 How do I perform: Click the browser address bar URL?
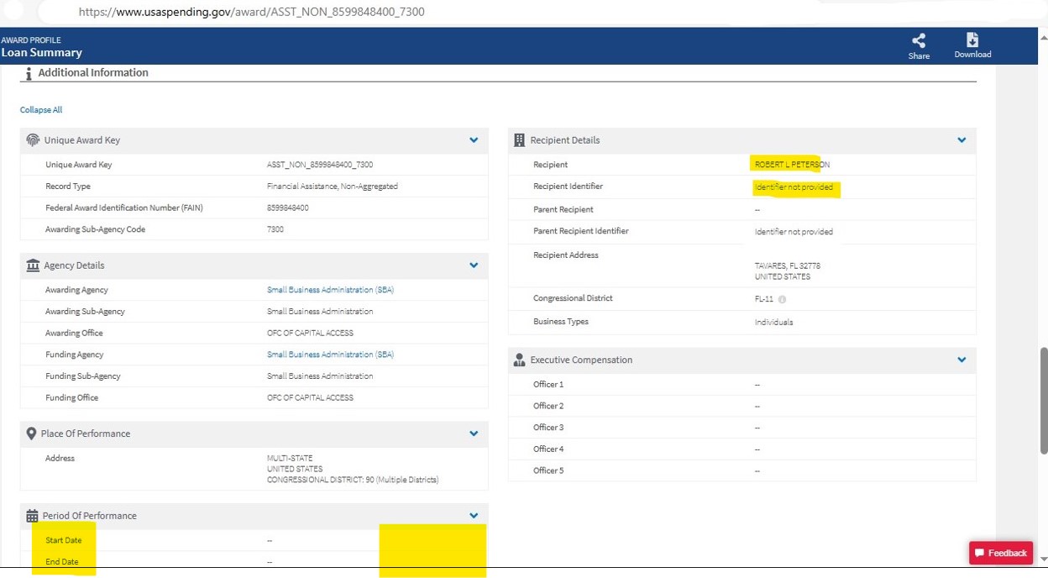(252, 13)
